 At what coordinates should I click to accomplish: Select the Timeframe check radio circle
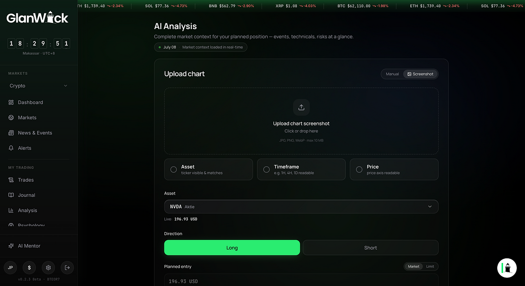coord(266,170)
